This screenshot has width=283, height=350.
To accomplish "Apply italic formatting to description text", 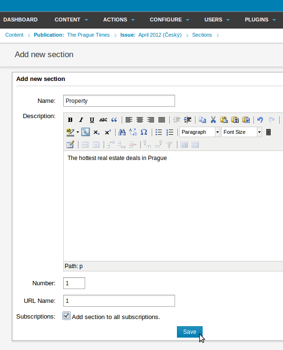I will pos(81,120).
